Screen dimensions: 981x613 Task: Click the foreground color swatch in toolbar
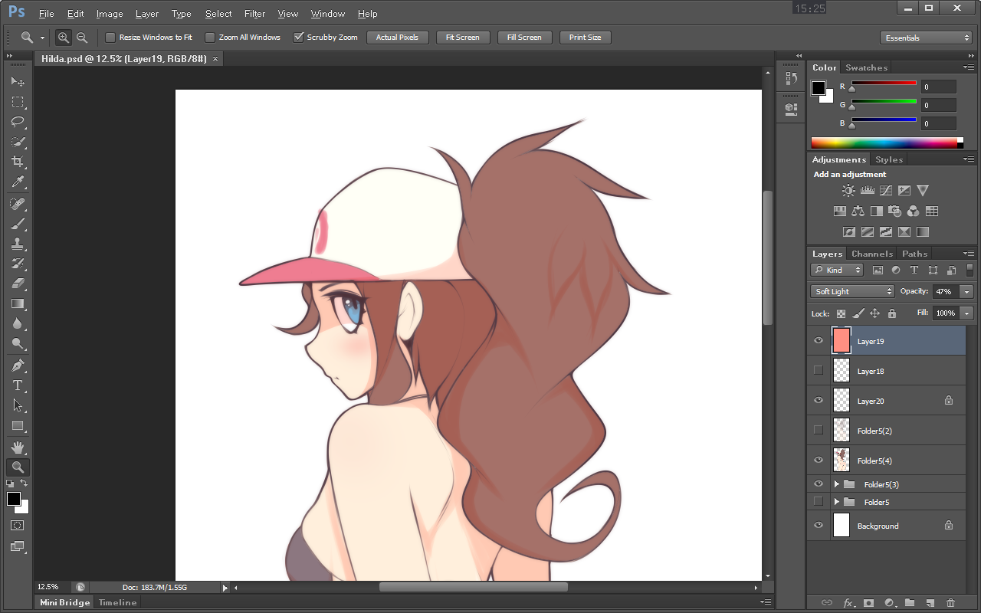pos(14,499)
